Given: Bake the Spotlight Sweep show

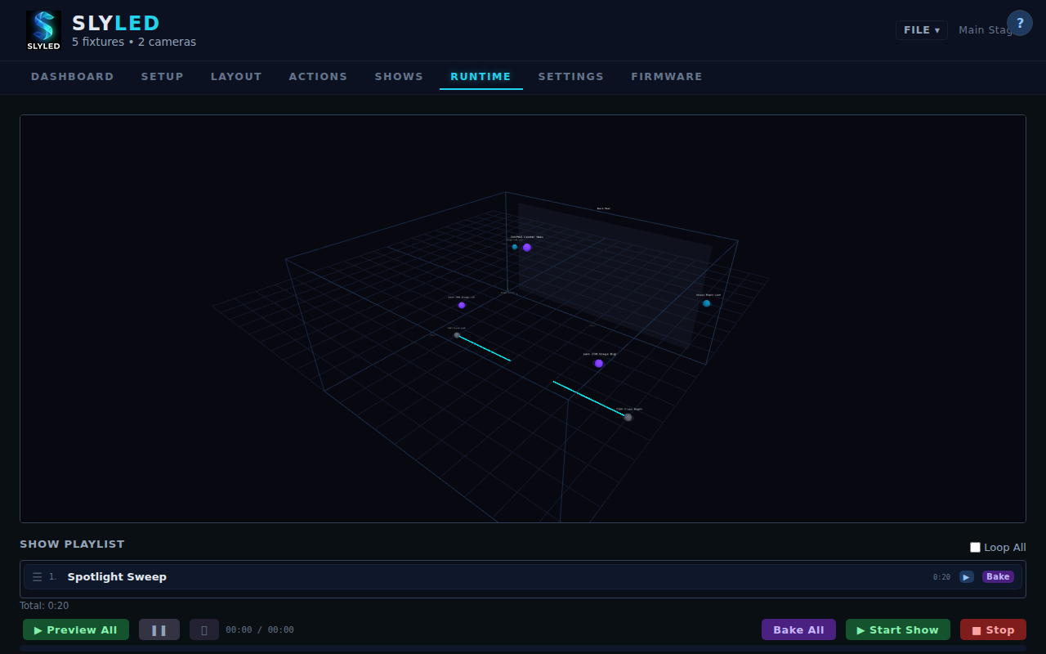Looking at the screenshot, I should pyautogui.click(x=997, y=577).
